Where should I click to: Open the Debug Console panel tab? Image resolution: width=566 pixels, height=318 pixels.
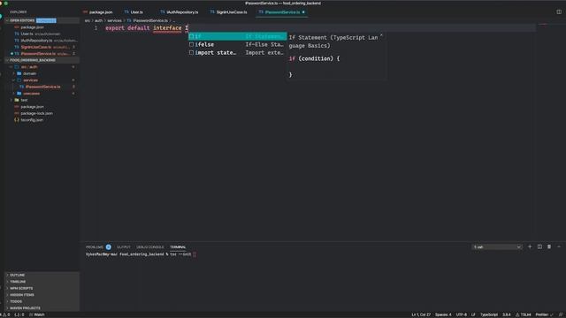tap(150, 247)
